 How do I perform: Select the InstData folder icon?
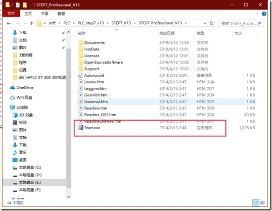[80, 49]
